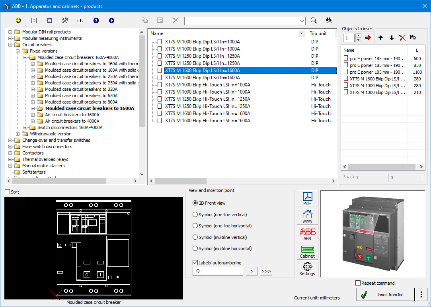This screenshot has height=307, width=431.
Task: Click the circuit breaker product photo
Action: [x=373, y=234]
